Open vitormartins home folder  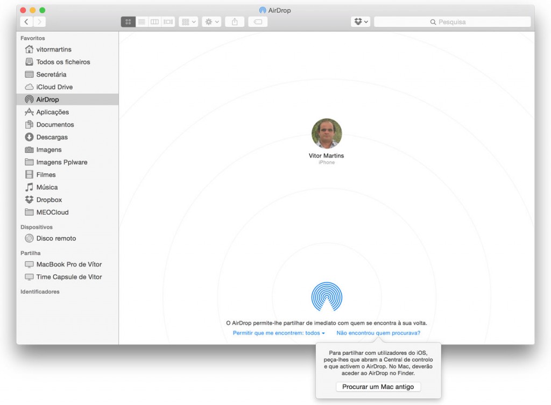67,49
